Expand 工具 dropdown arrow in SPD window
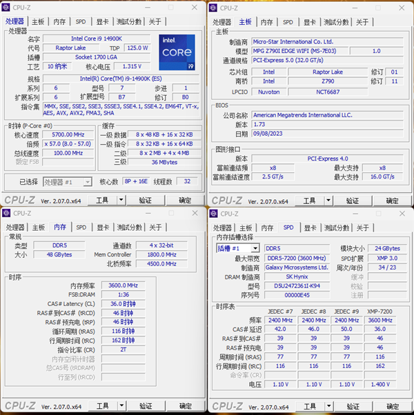The image size is (414, 415). pos(329,406)
